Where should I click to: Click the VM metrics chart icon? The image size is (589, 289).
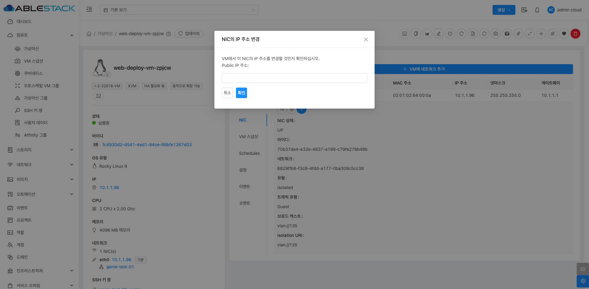pyautogui.click(x=427, y=34)
